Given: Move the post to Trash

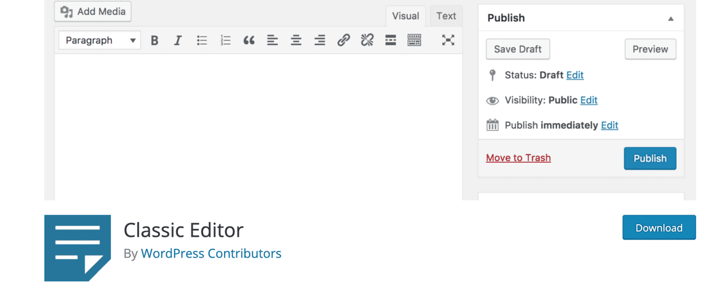Looking at the screenshot, I should (519, 158).
